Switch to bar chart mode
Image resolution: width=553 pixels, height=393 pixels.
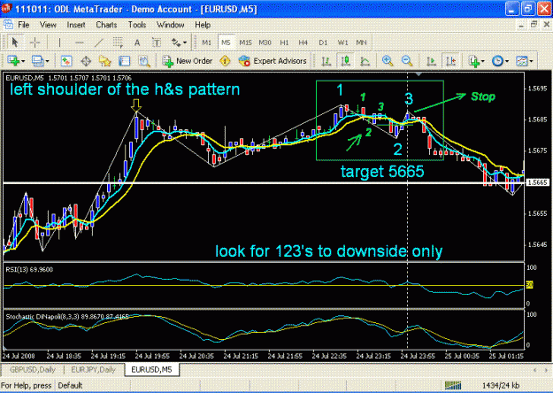pos(326,61)
